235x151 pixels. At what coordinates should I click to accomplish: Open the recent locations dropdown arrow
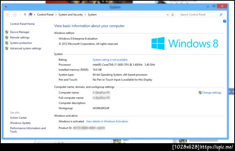pos(20,14)
